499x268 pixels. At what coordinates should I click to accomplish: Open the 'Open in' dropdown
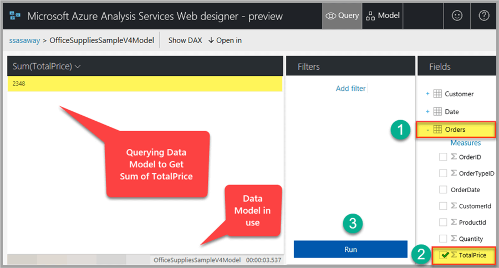tap(225, 40)
